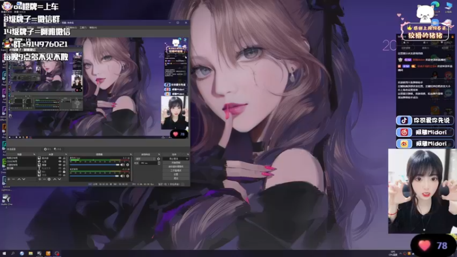Open the Studio One desktop shortcut
The width and height of the screenshot is (457, 257).
[6, 199]
